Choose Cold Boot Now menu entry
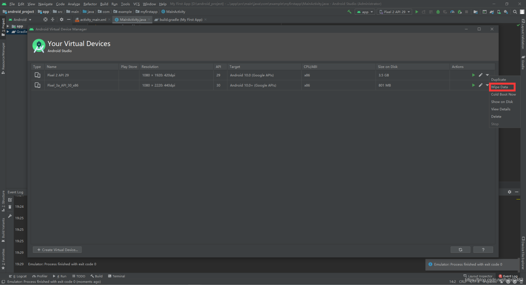Image resolution: width=526 pixels, height=285 pixels. [x=503, y=94]
